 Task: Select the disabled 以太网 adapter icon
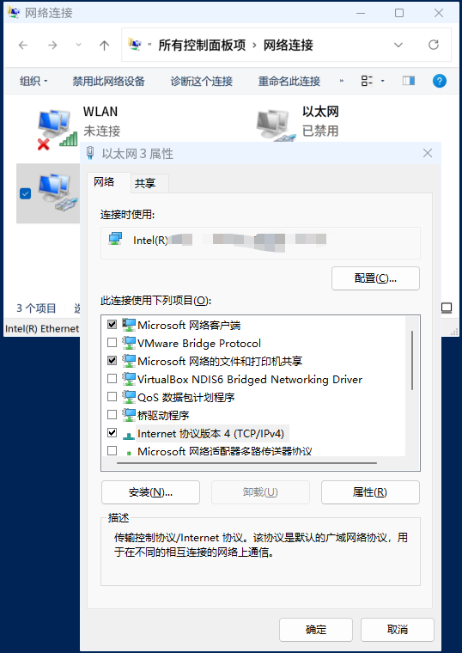tap(275, 125)
